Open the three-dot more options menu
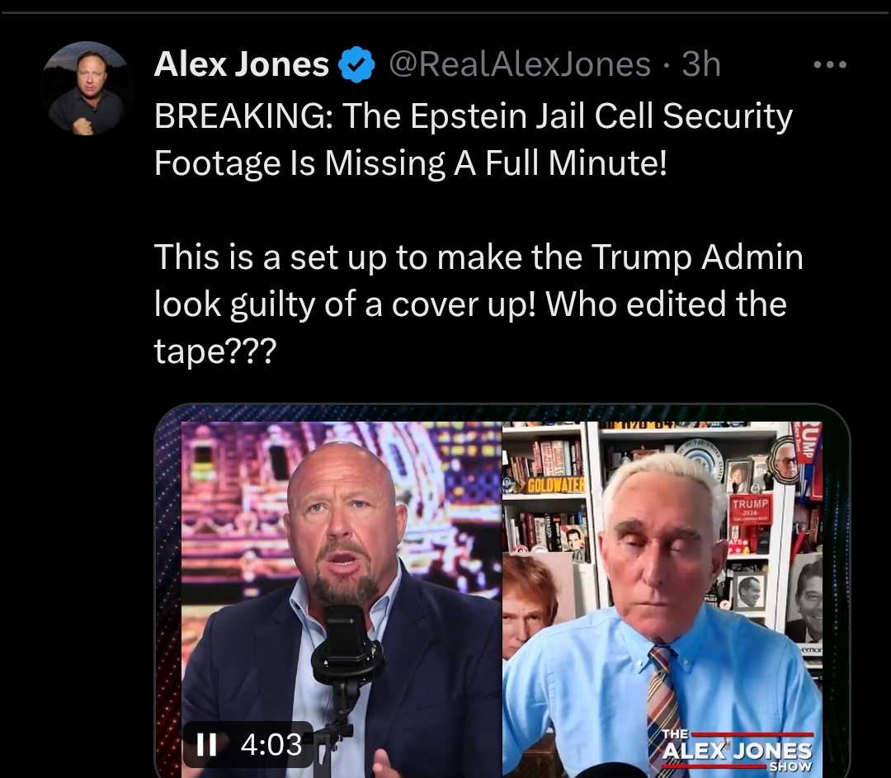The height and width of the screenshot is (778, 891). 830,65
